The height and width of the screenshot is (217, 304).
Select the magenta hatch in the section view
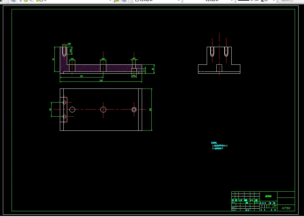pyautogui.click(x=87, y=68)
